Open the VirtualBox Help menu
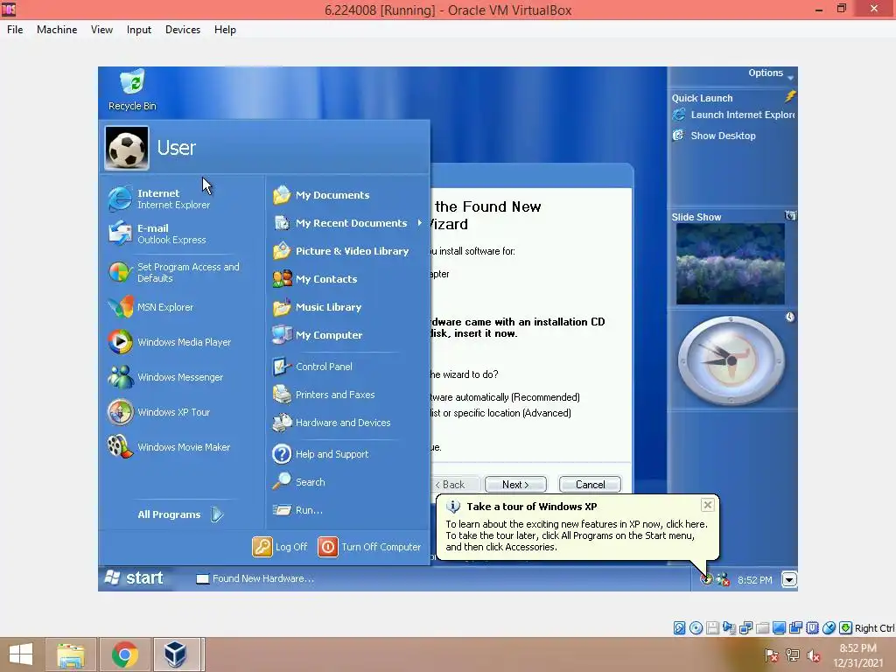The image size is (896, 672). (225, 30)
